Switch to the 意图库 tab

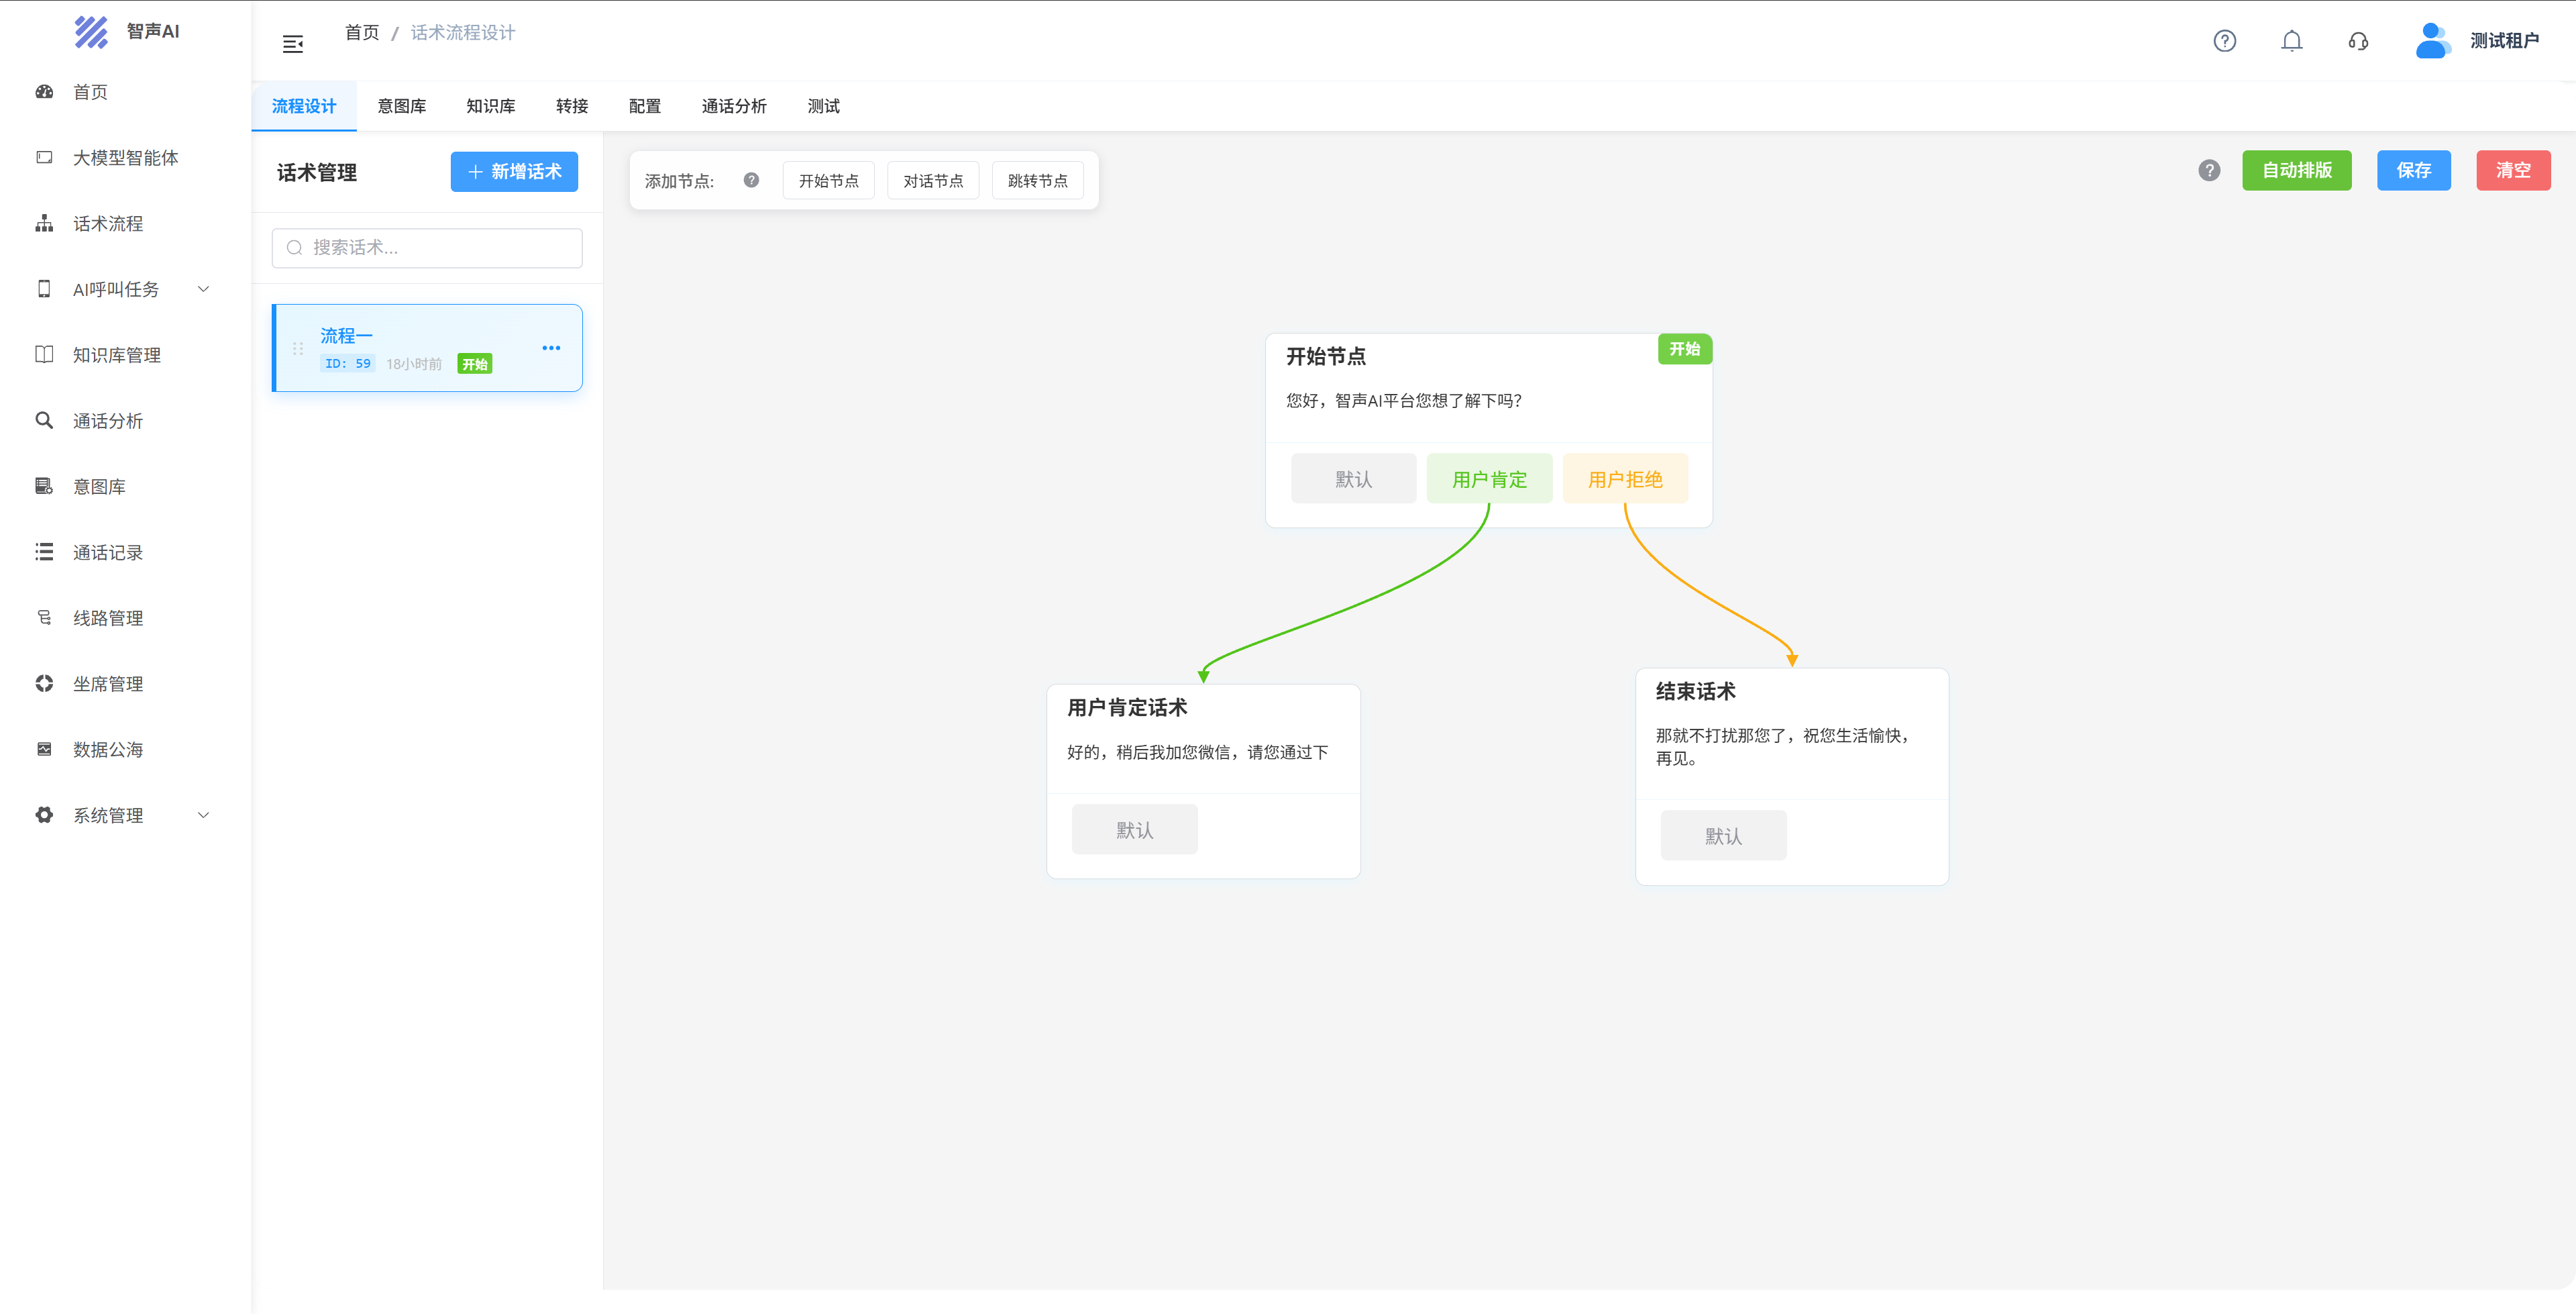click(401, 106)
